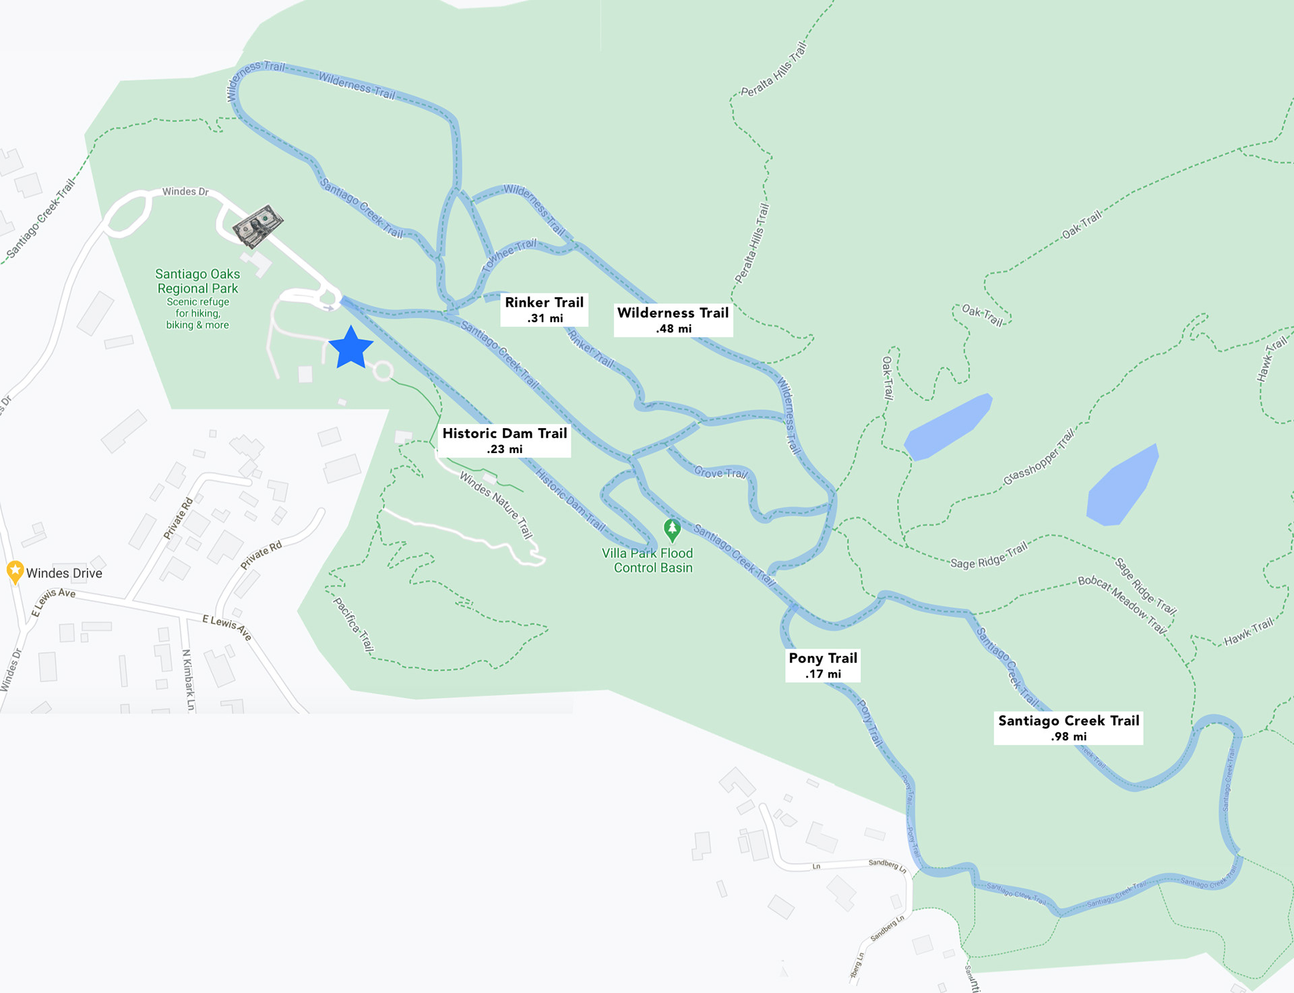
Task: Click the Santiago Oaks Regional Park text
Action: click(197, 281)
